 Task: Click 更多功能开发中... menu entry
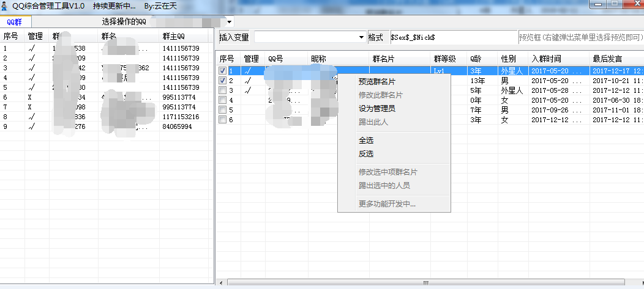(387, 203)
